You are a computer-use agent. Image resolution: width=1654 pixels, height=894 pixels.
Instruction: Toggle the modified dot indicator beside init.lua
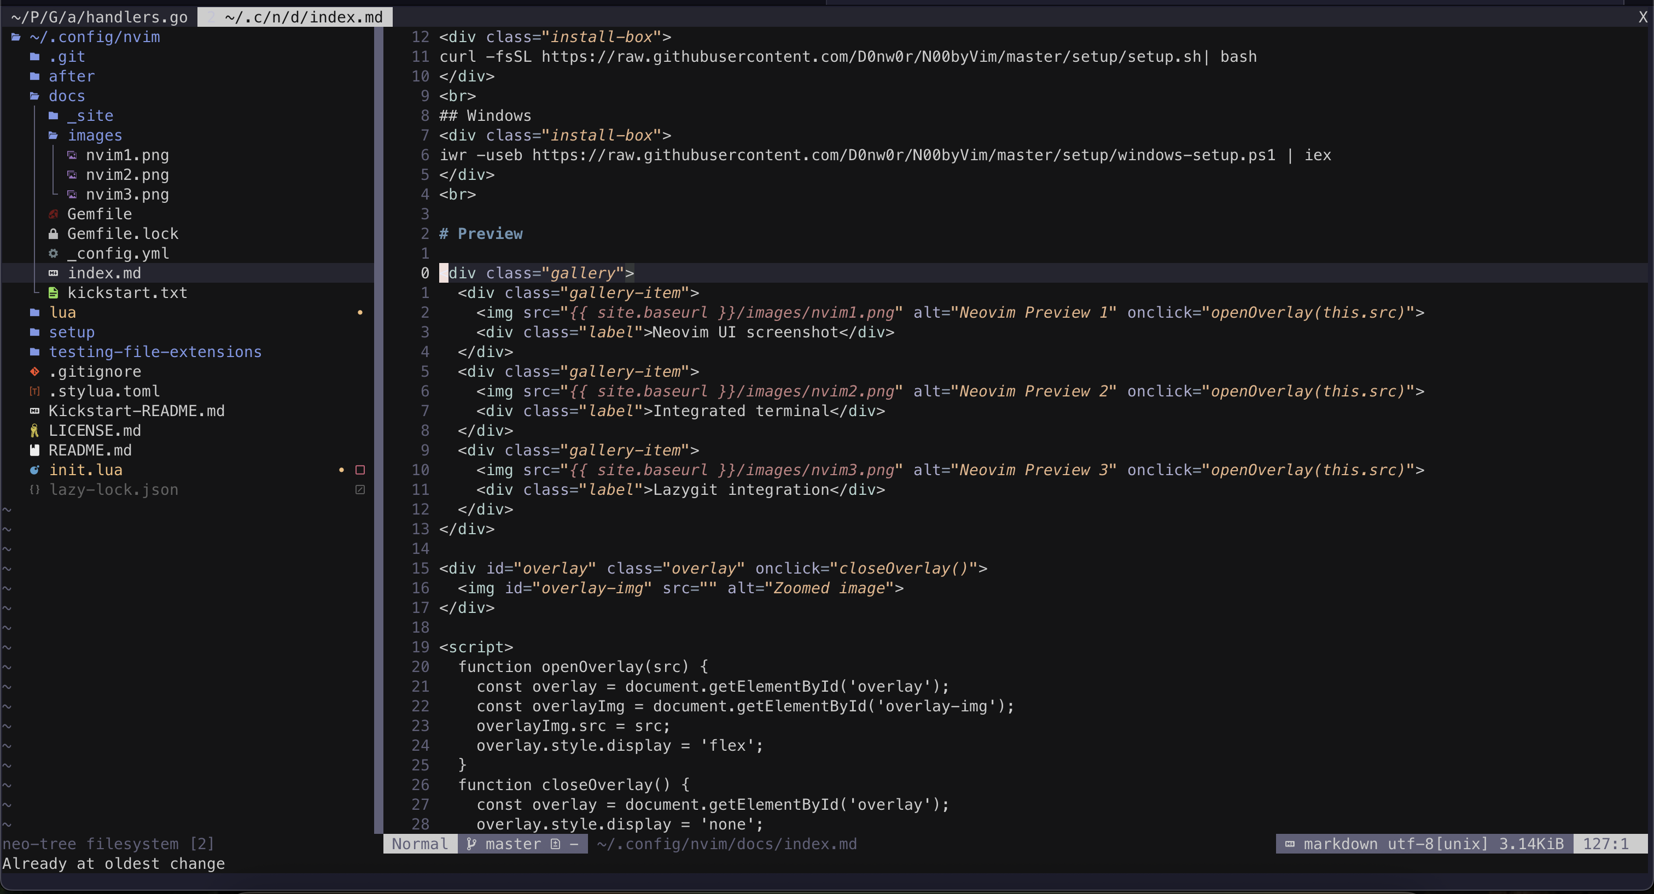342,470
